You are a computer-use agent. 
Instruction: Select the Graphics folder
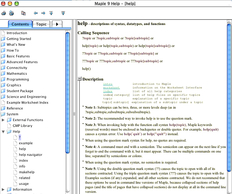(x=14, y=85)
